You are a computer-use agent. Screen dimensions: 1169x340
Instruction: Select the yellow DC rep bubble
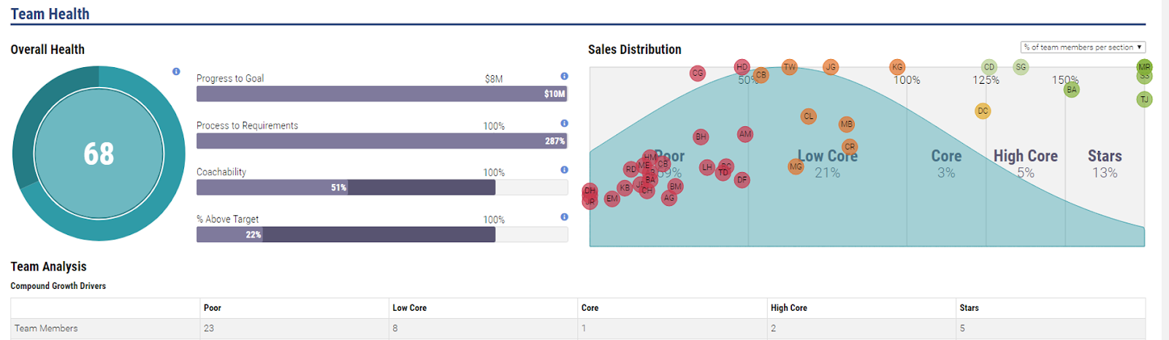983,111
